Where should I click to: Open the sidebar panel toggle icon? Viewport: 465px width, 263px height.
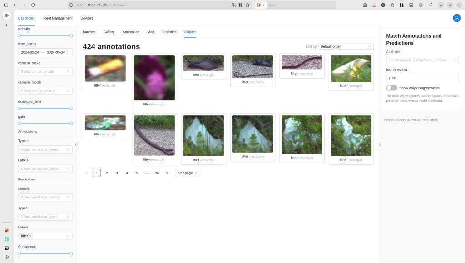coord(6,5)
